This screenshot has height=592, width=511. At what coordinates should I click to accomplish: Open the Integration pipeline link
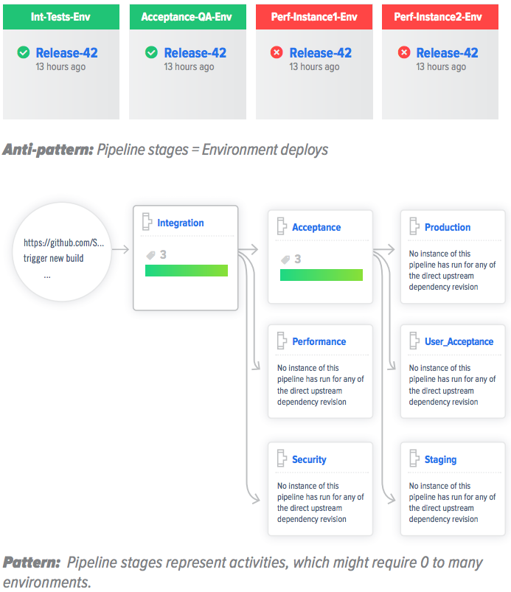[x=181, y=223]
